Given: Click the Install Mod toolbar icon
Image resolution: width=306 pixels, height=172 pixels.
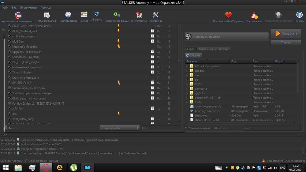Looking at the screenshot, I should 47,15.
